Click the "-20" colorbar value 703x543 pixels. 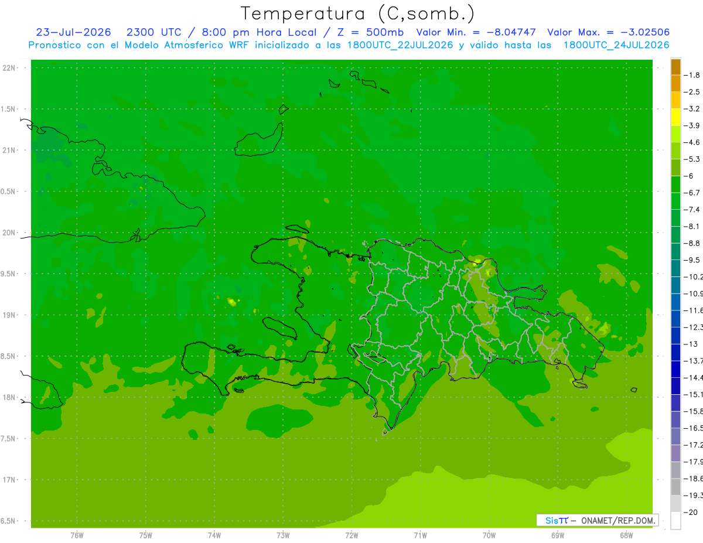692,513
